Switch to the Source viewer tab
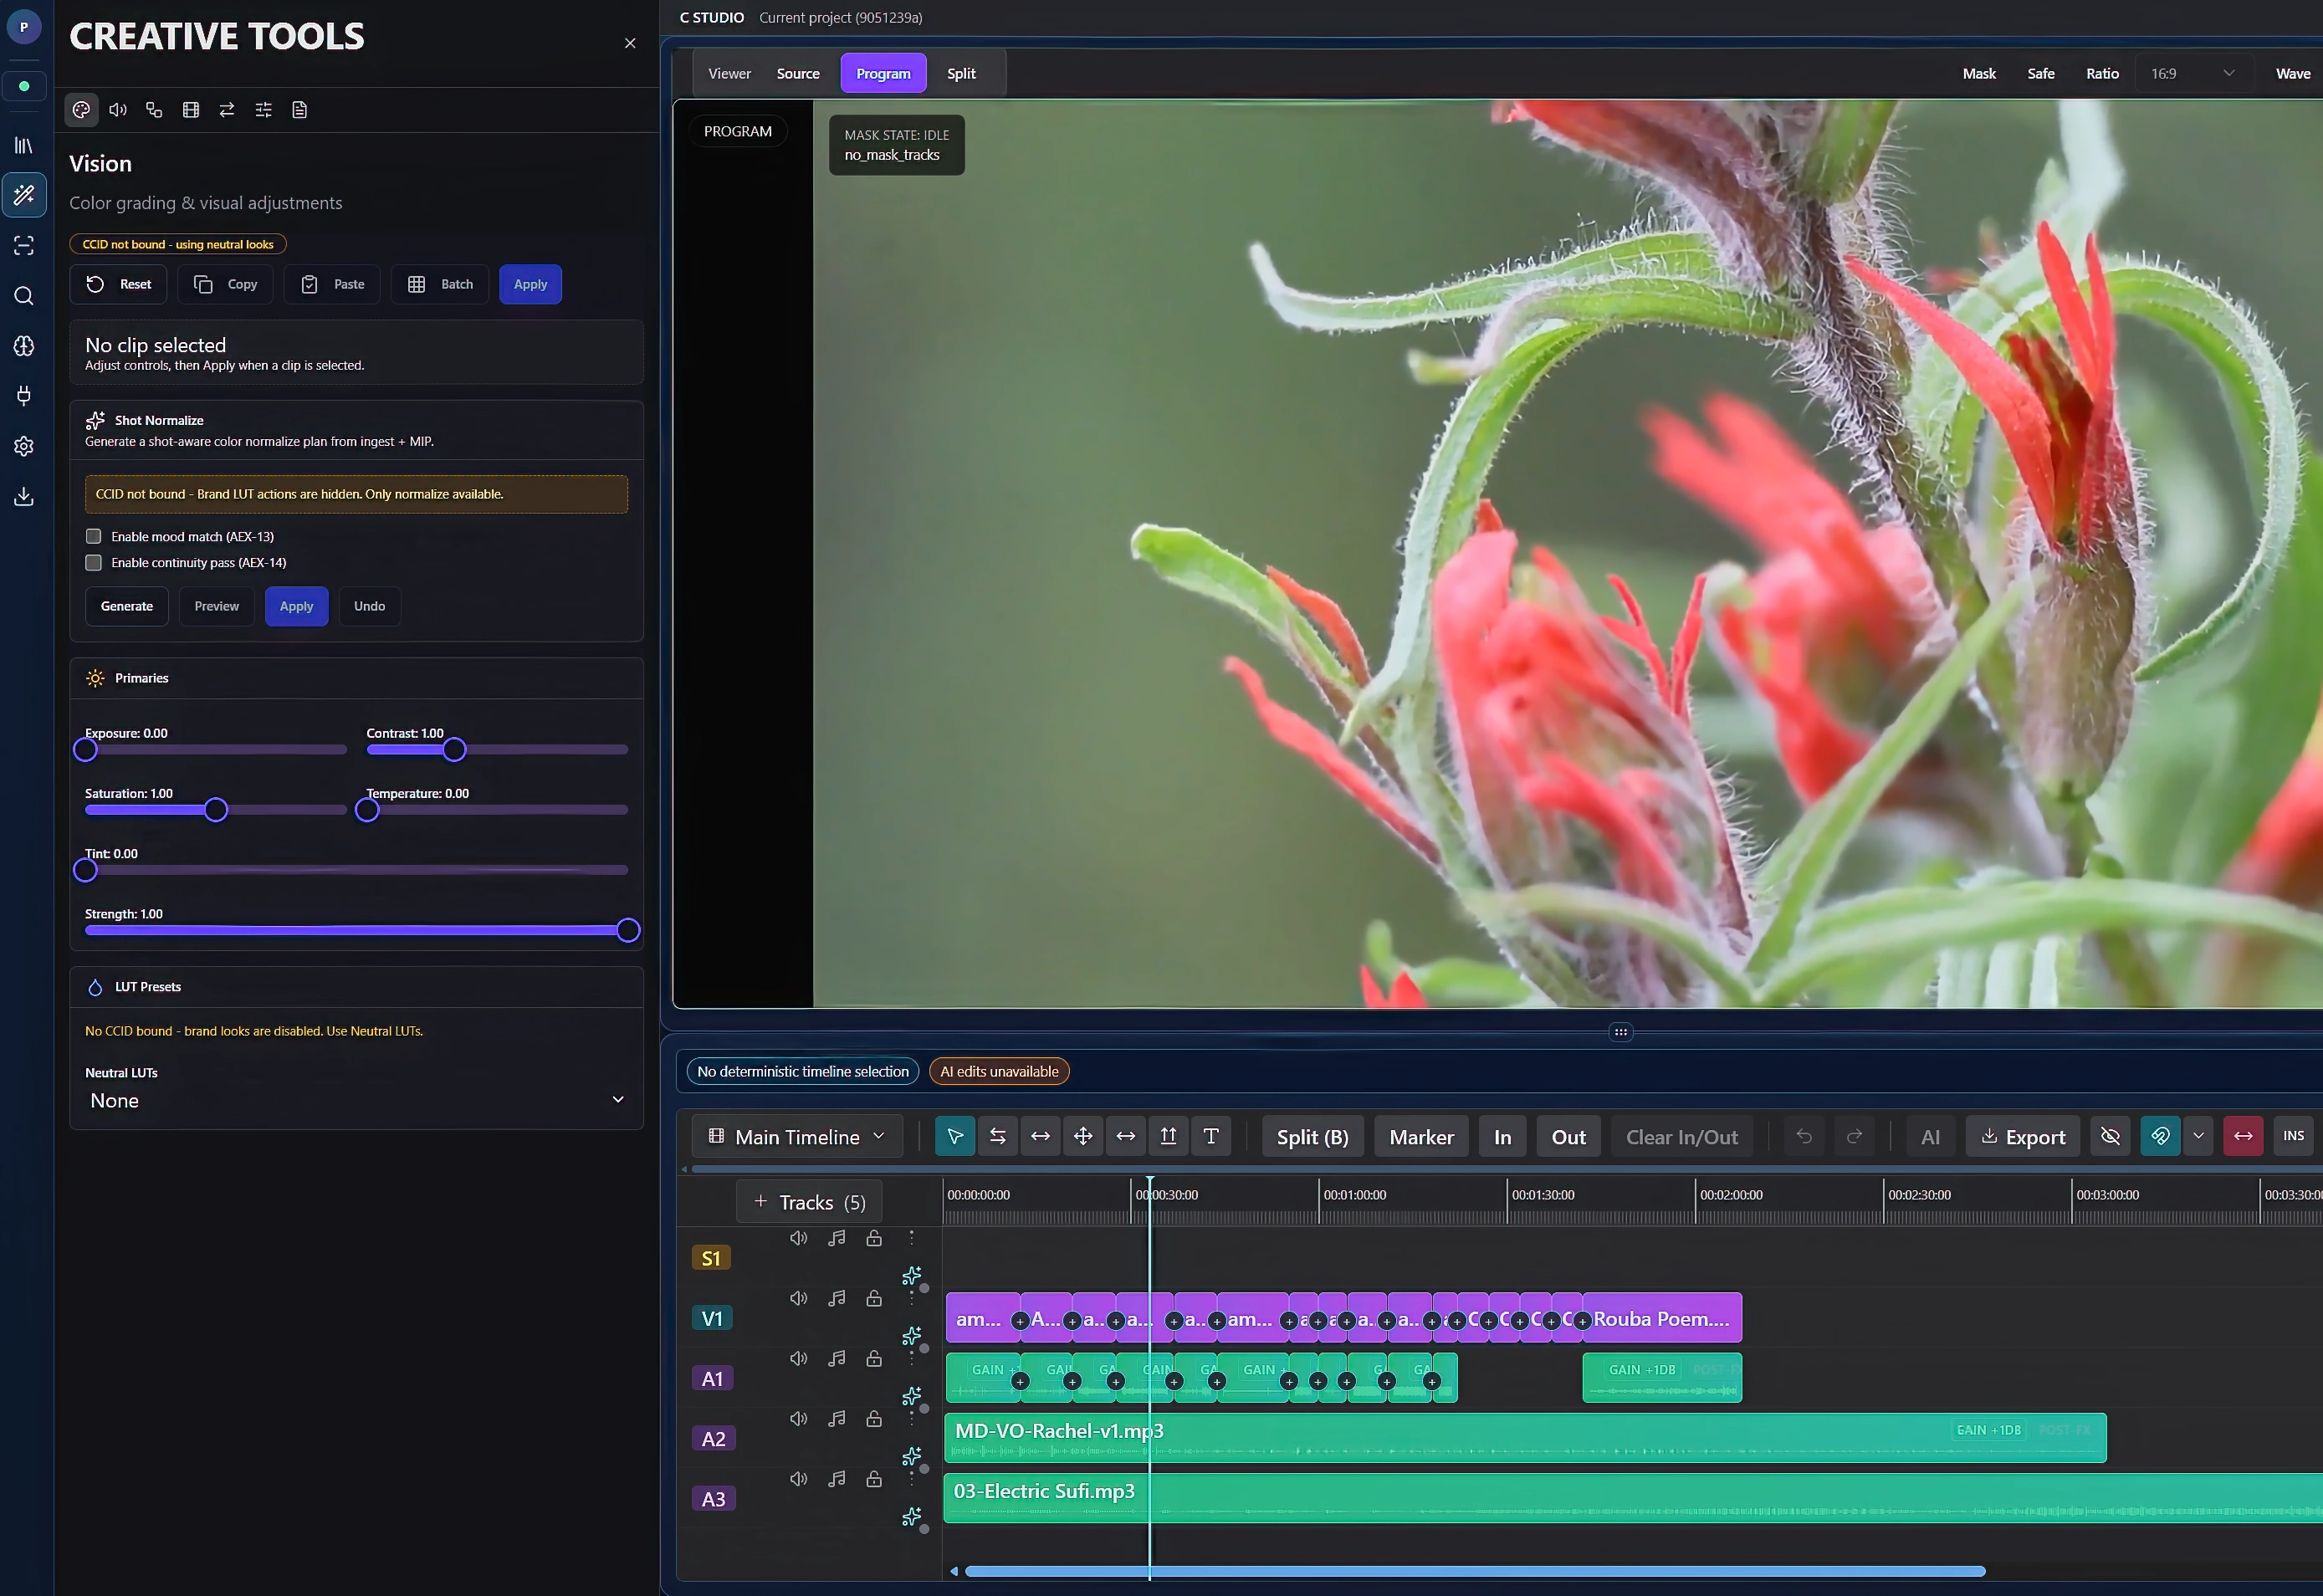The height and width of the screenshot is (1596, 2323). [x=797, y=74]
